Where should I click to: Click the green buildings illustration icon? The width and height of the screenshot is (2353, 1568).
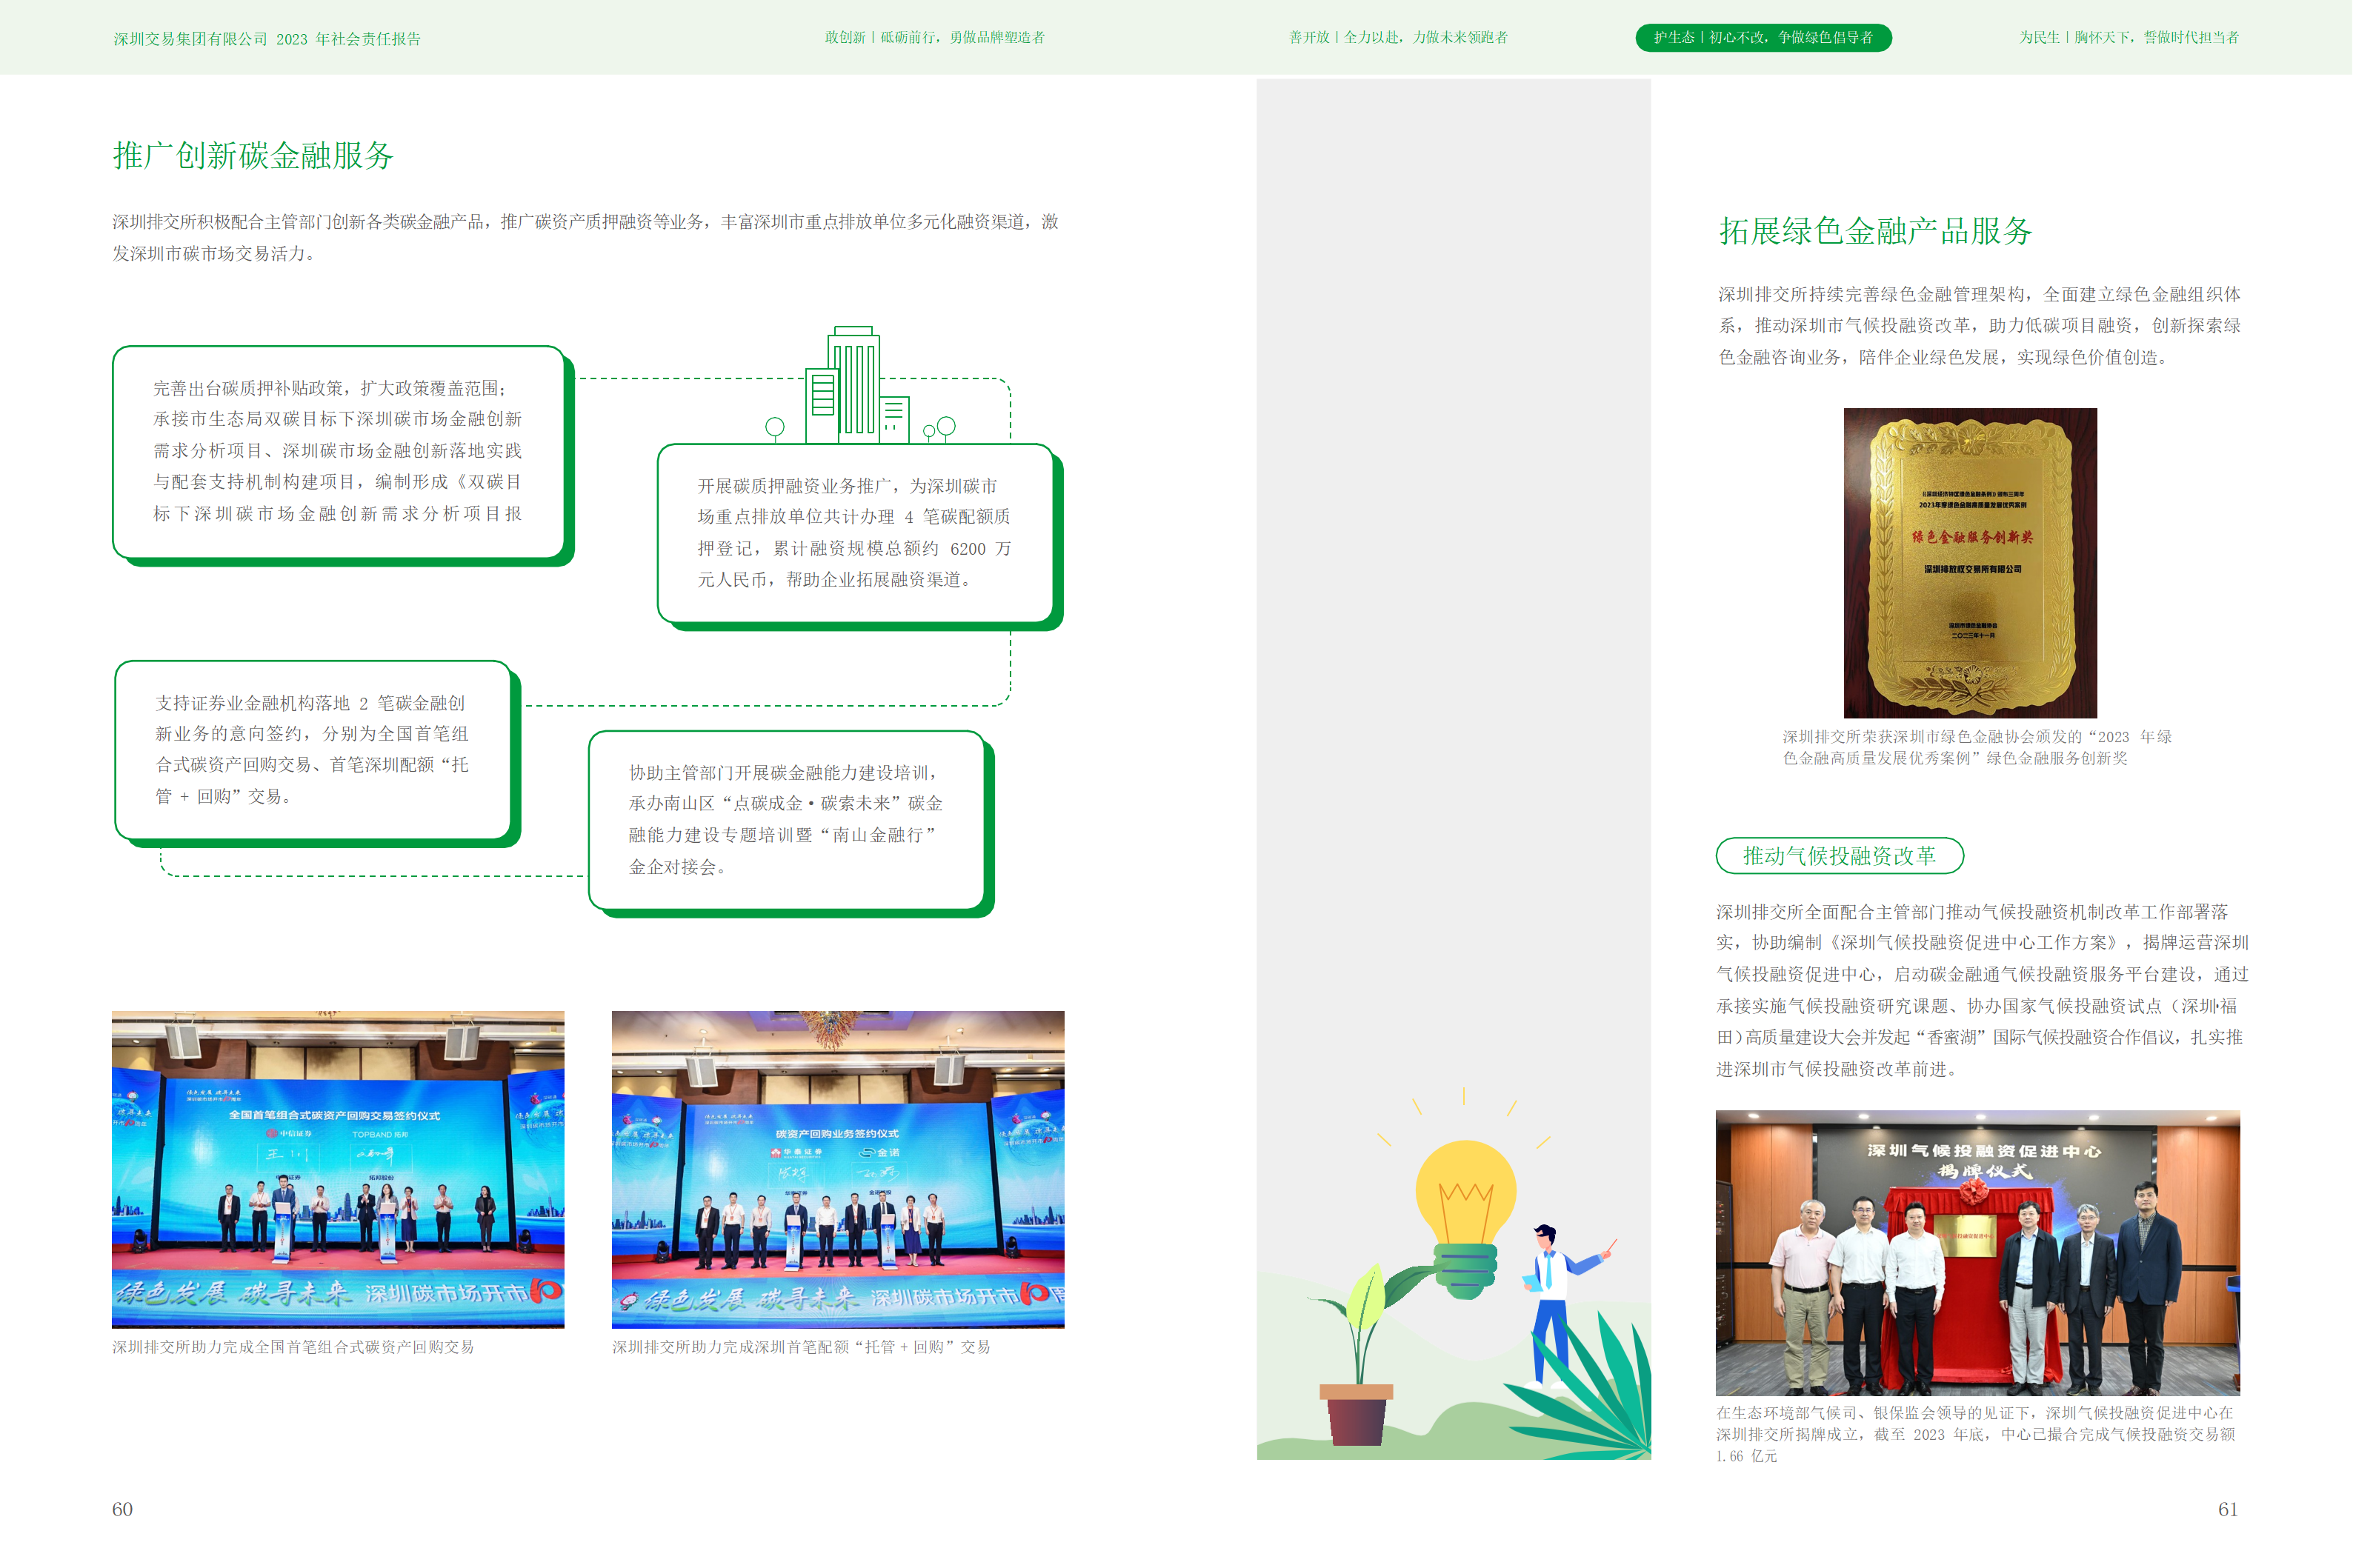pos(856,387)
